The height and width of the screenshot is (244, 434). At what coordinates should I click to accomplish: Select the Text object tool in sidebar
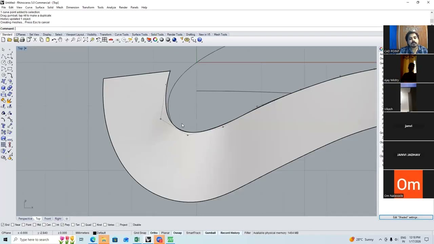3,126
